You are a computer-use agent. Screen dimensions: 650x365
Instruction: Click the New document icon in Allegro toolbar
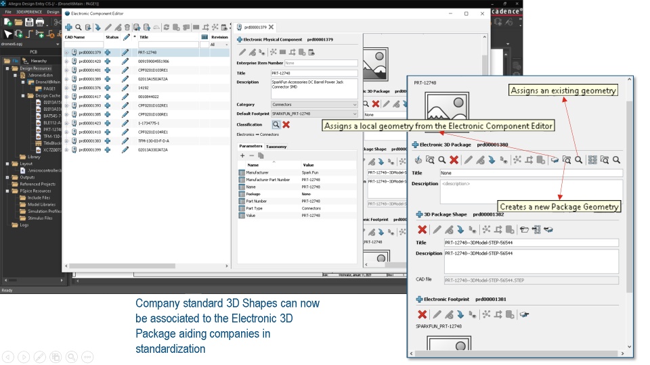[x=8, y=22]
